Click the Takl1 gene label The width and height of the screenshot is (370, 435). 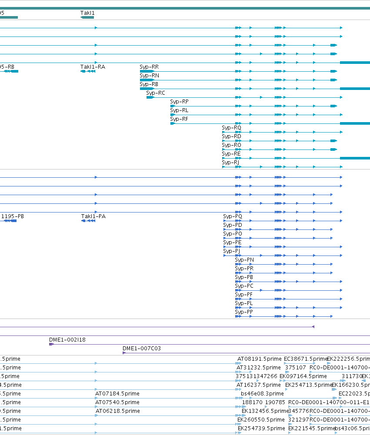click(x=87, y=13)
